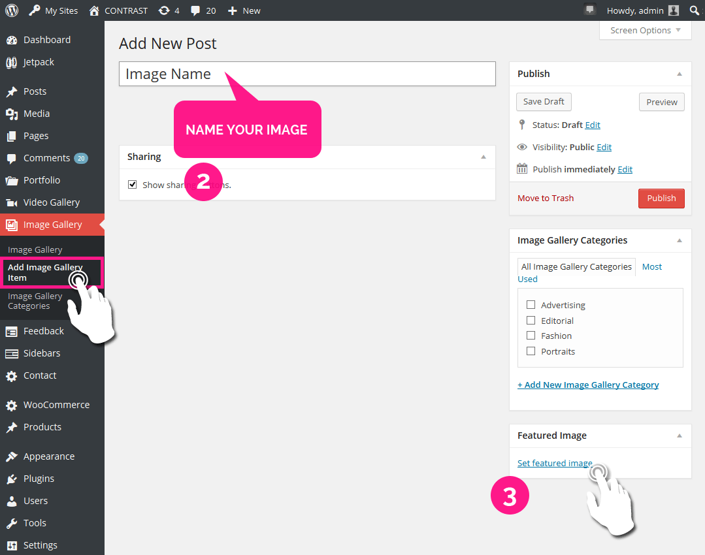Collapse the Publish panel
This screenshot has height=555, width=705.
[x=679, y=74]
